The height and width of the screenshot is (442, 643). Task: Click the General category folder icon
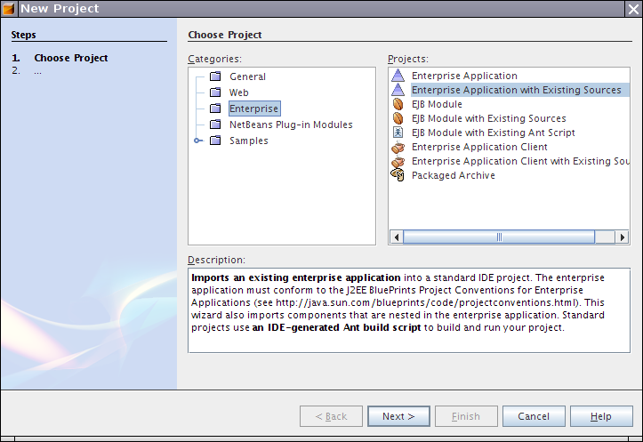(x=214, y=76)
